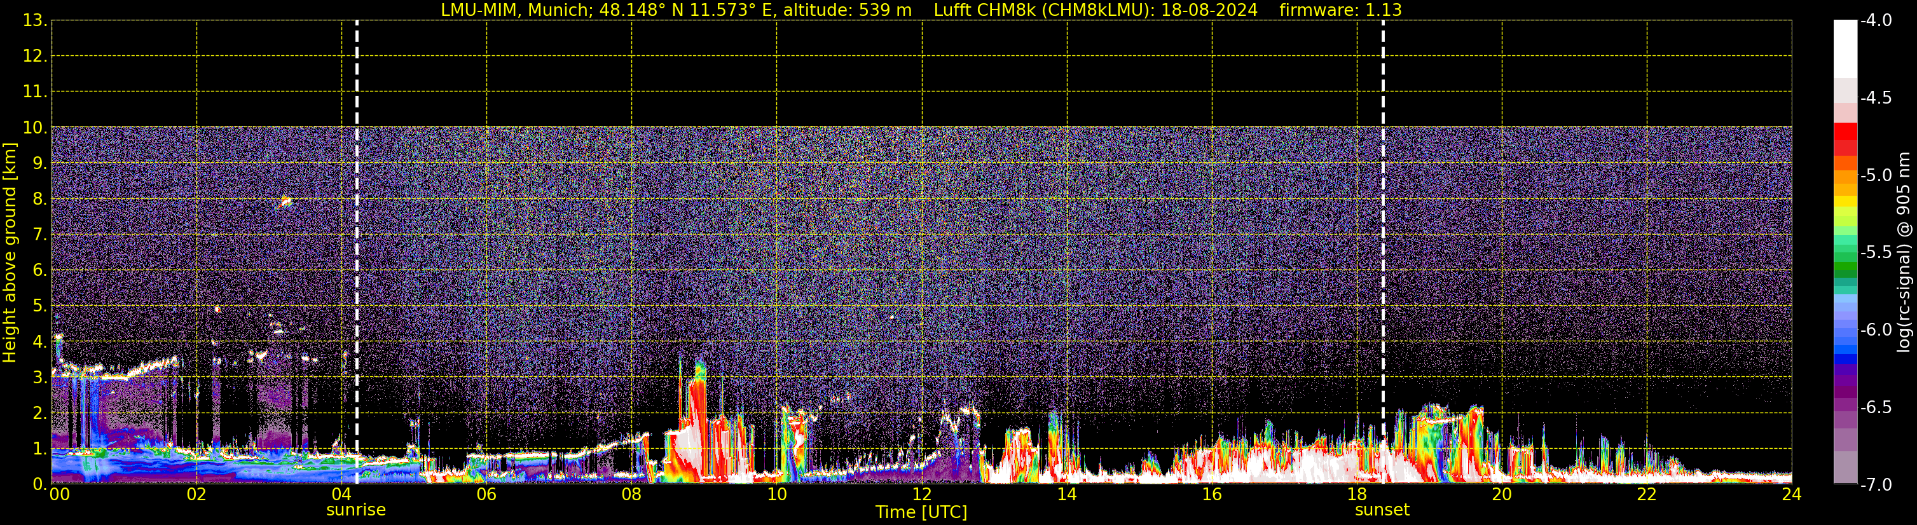Click the '02' time axis tick label
Image resolution: width=1917 pixels, height=525 pixels.
pyautogui.click(x=196, y=494)
